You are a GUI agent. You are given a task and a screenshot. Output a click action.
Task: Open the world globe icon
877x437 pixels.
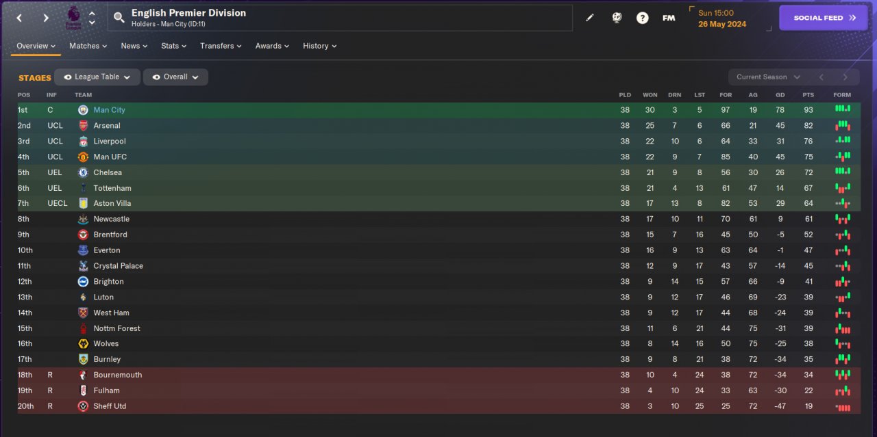[x=617, y=18]
